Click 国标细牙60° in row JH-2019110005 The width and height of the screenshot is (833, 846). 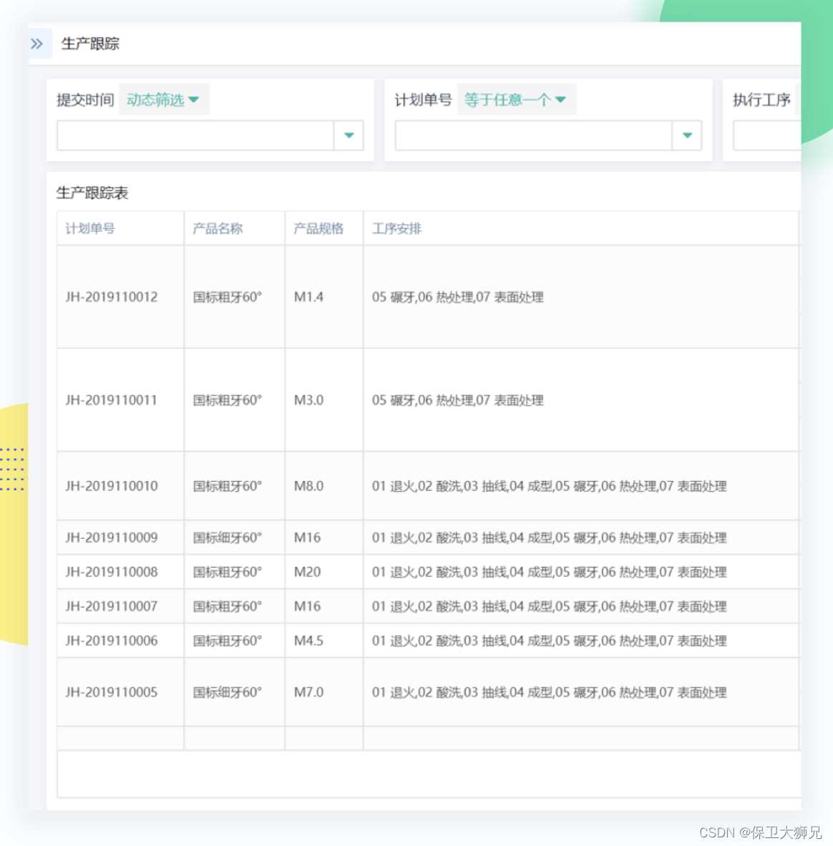(228, 692)
